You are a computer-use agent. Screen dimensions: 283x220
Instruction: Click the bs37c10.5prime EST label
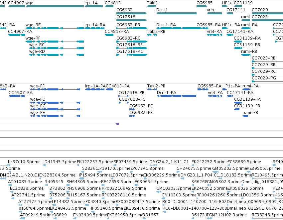click(24, 162)
